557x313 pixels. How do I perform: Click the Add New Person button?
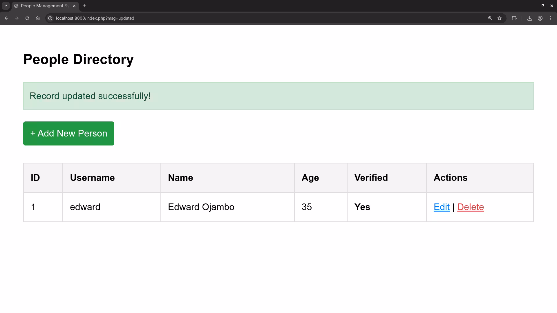click(x=68, y=133)
